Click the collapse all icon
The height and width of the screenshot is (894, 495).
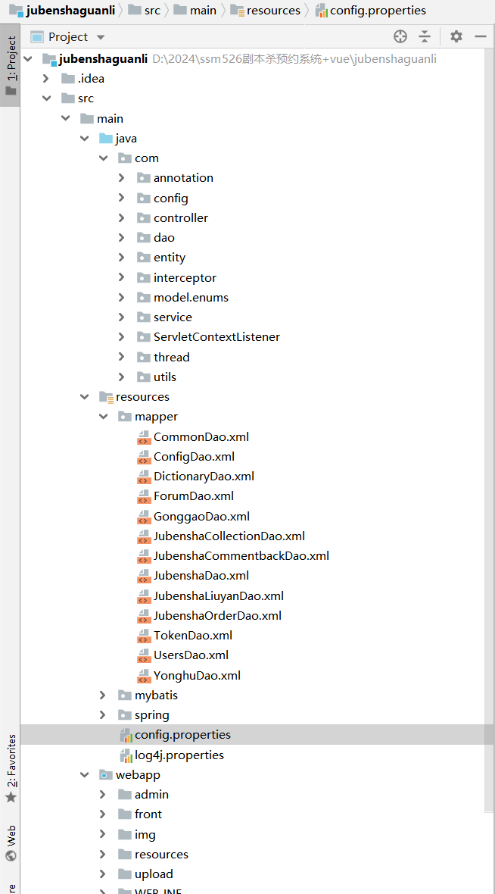coord(425,36)
